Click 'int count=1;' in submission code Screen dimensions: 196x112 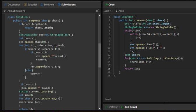point(27,38)
